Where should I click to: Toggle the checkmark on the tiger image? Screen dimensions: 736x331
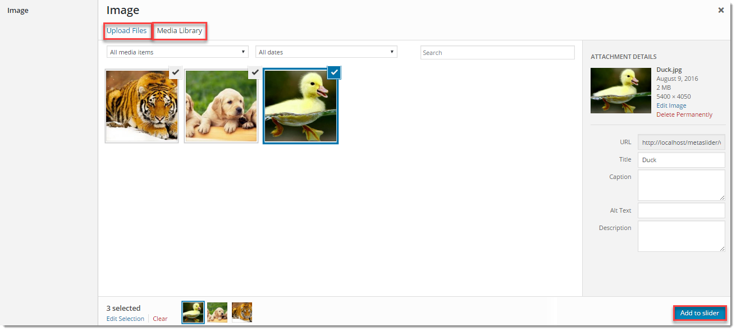pyautogui.click(x=175, y=72)
